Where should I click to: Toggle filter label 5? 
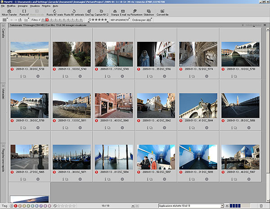64,20
